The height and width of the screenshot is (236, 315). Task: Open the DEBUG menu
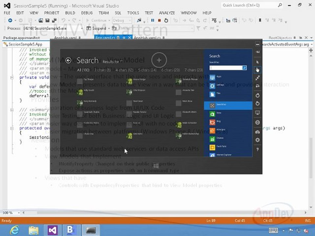87,13
